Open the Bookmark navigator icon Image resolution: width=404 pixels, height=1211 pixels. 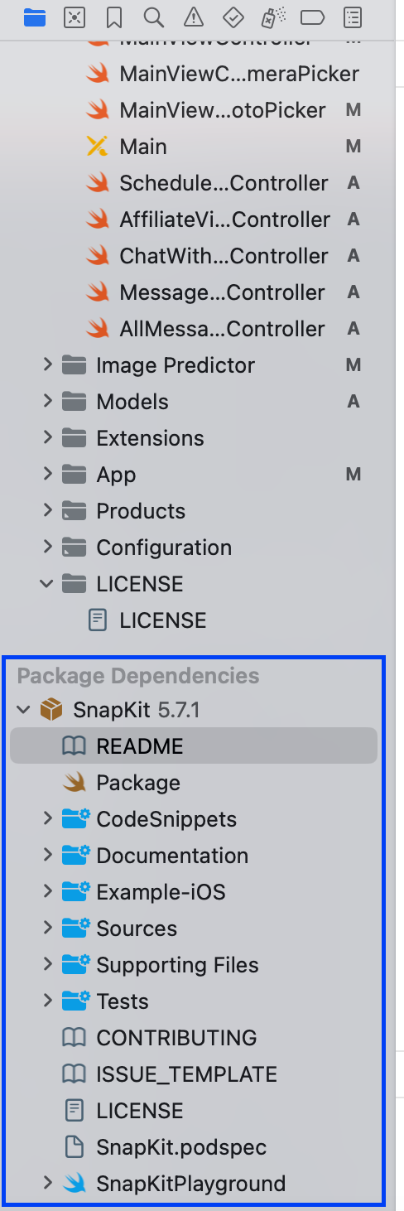click(x=114, y=17)
